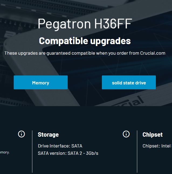The image size is (172, 174).
Task: Click the Chipset: Intel specification line
Action: (x=157, y=146)
